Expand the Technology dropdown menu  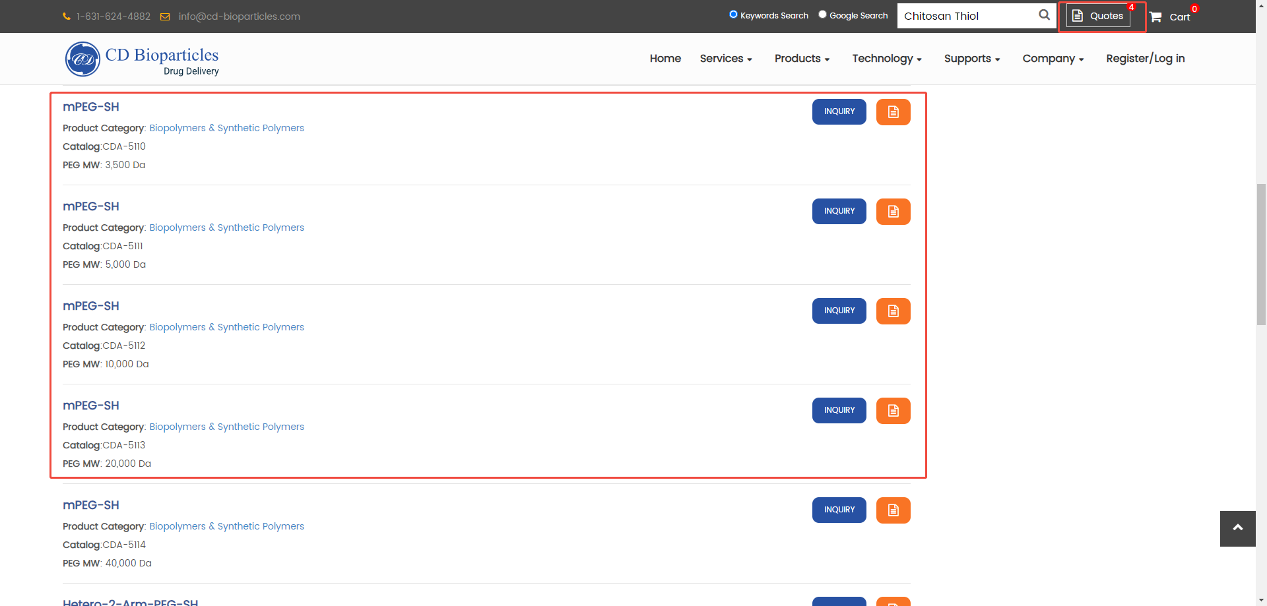tap(887, 59)
